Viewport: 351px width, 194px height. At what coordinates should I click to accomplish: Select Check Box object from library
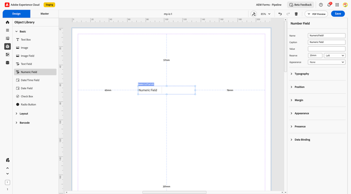click(35, 96)
